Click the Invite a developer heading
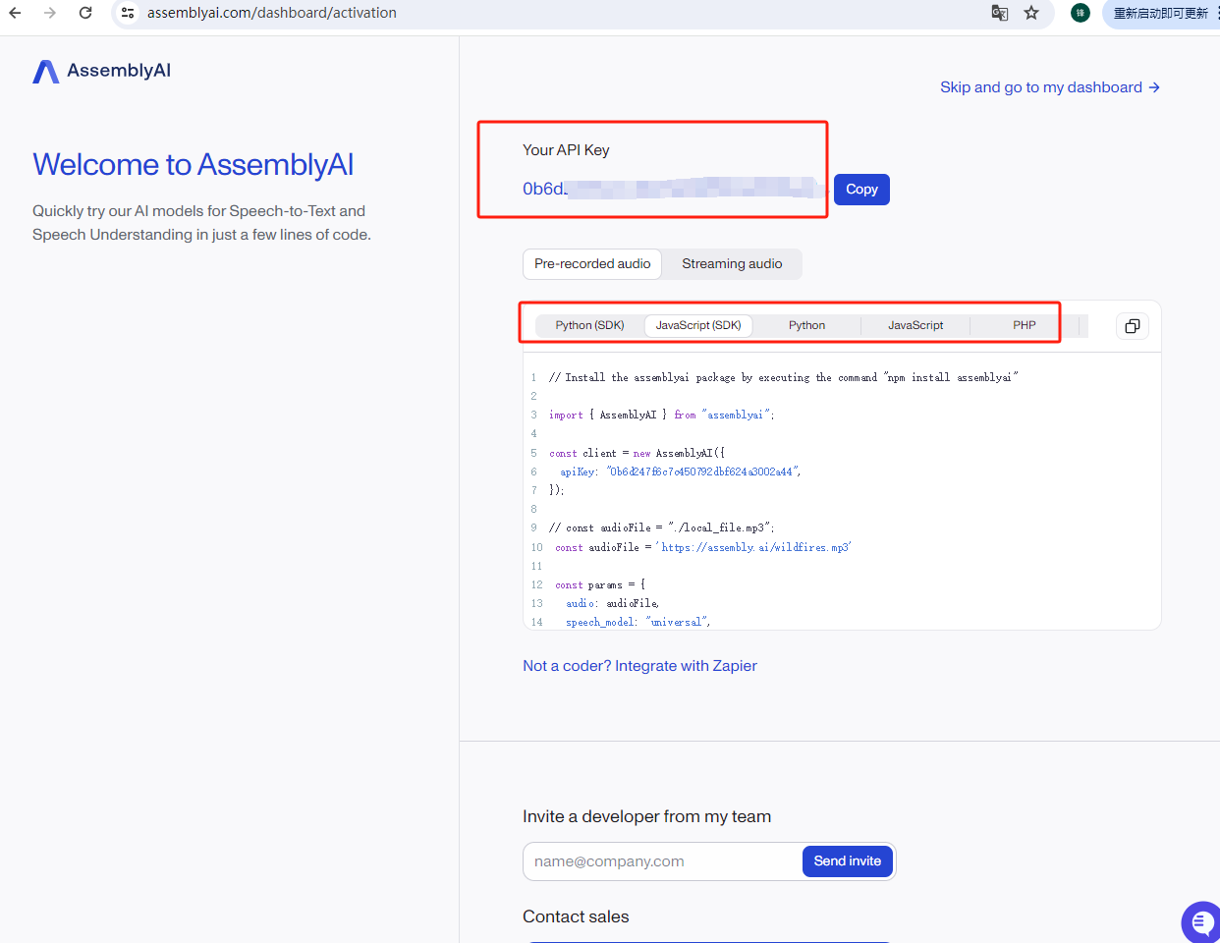 click(646, 817)
